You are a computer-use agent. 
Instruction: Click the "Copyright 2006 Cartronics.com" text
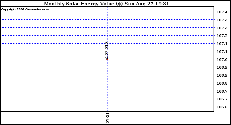(x=25, y=9)
